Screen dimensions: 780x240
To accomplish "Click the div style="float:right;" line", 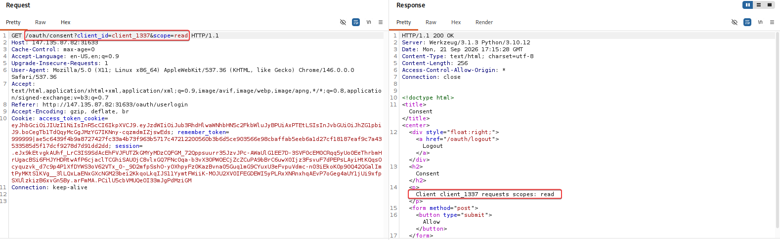I will click(x=454, y=132).
